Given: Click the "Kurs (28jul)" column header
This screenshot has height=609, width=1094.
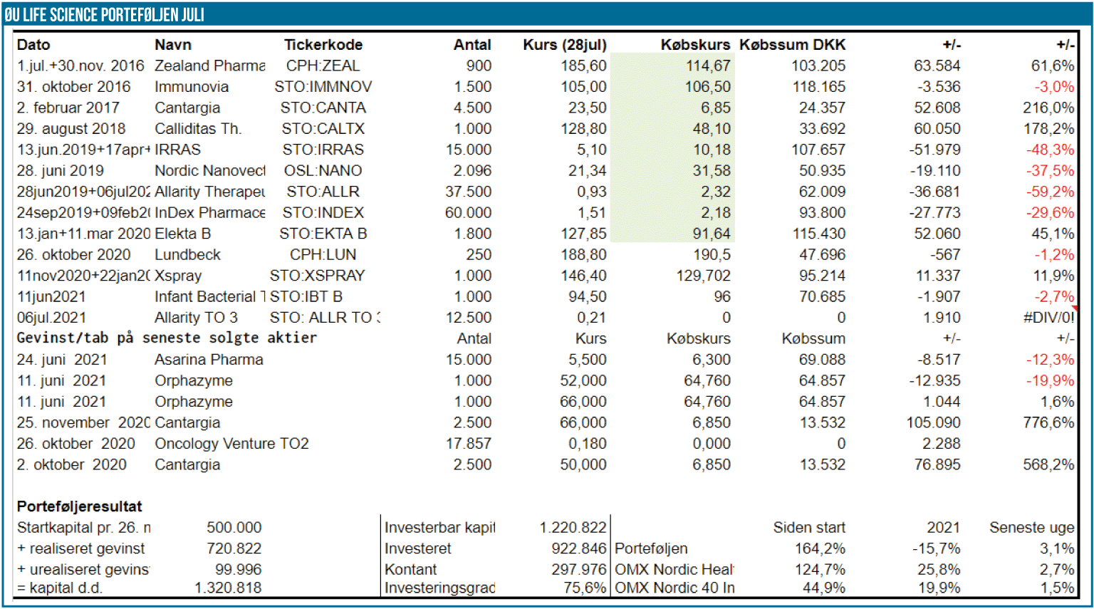Looking at the screenshot, I should click(564, 45).
